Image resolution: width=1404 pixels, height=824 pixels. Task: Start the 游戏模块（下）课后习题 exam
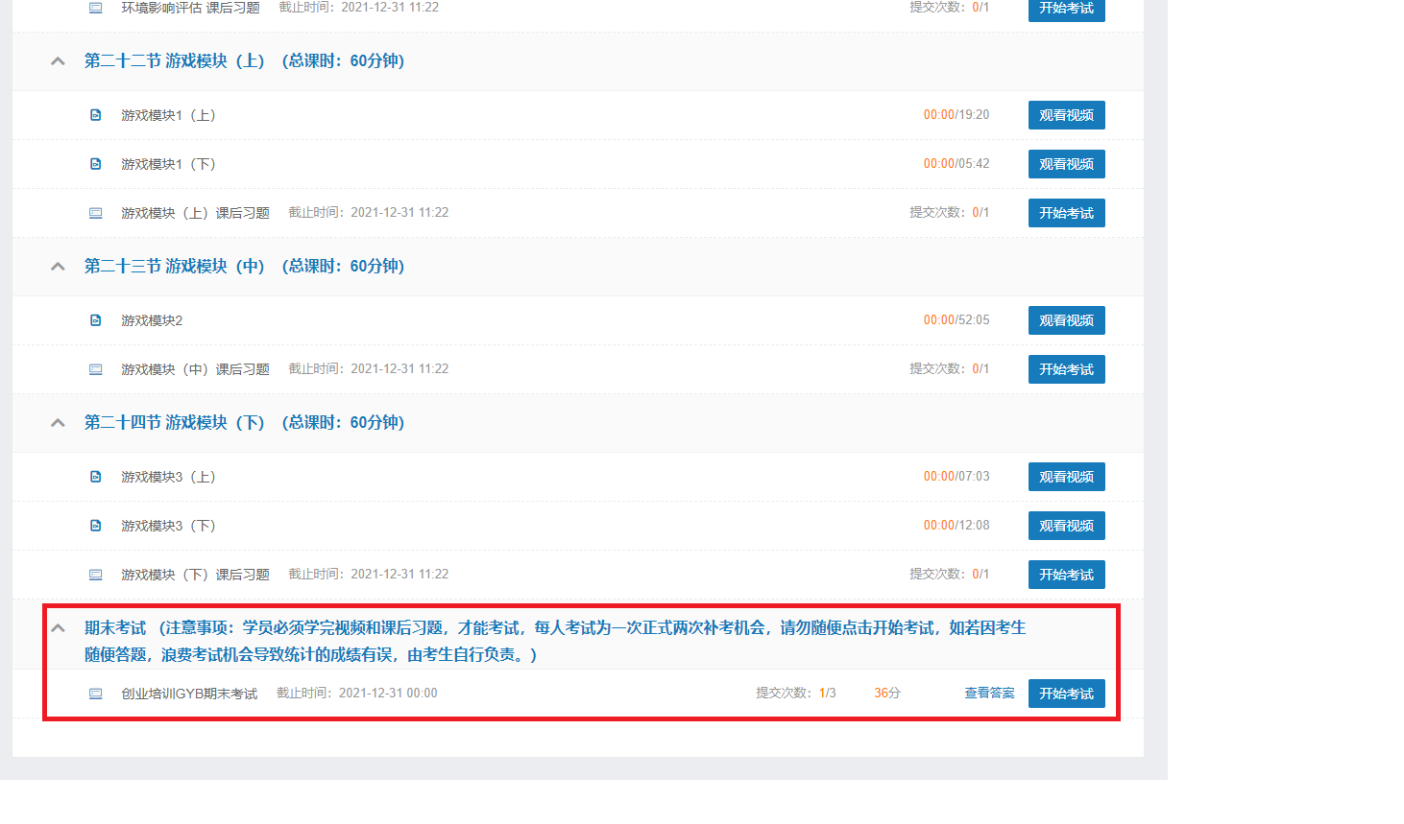[1066, 575]
